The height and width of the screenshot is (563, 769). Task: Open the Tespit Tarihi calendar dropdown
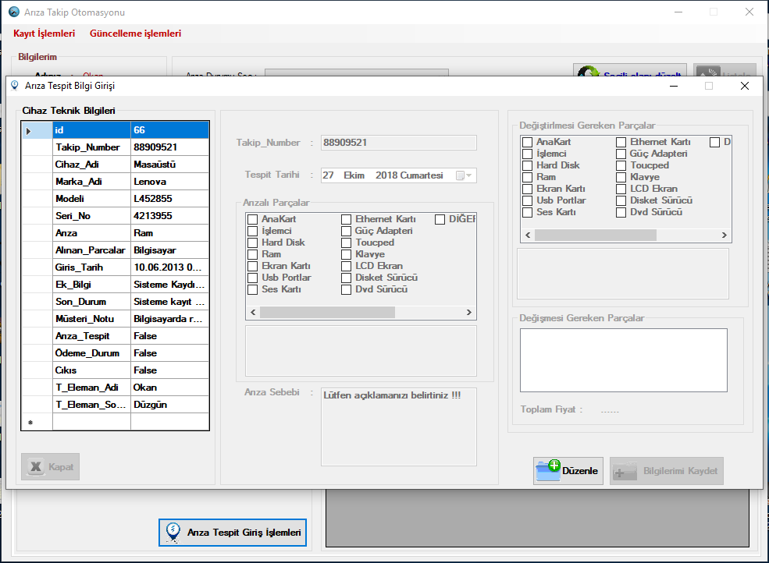coord(464,175)
